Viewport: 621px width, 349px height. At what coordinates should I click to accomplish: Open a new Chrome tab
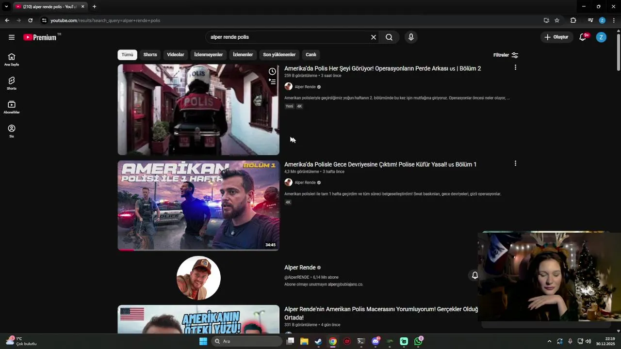pos(94,7)
